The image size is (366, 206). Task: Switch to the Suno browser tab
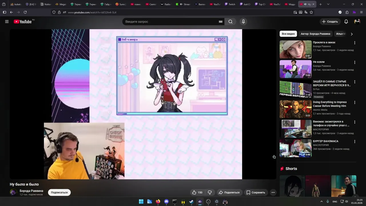121,4
